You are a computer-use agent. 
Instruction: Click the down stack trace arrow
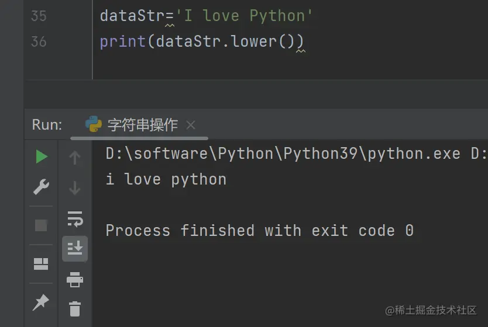(75, 188)
